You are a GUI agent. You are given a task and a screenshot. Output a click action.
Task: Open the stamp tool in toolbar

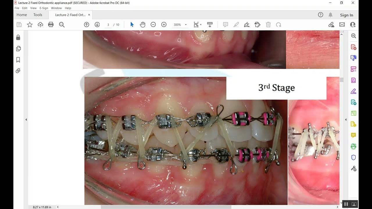[257, 25]
